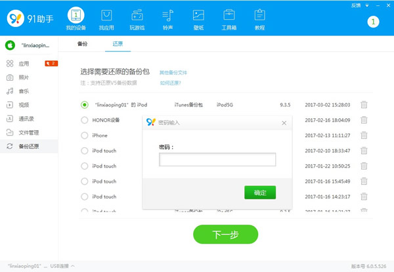Select the linxiaoping01 iPod backup radio button
The height and width of the screenshot is (272, 394).
pyautogui.click(x=85, y=104)
